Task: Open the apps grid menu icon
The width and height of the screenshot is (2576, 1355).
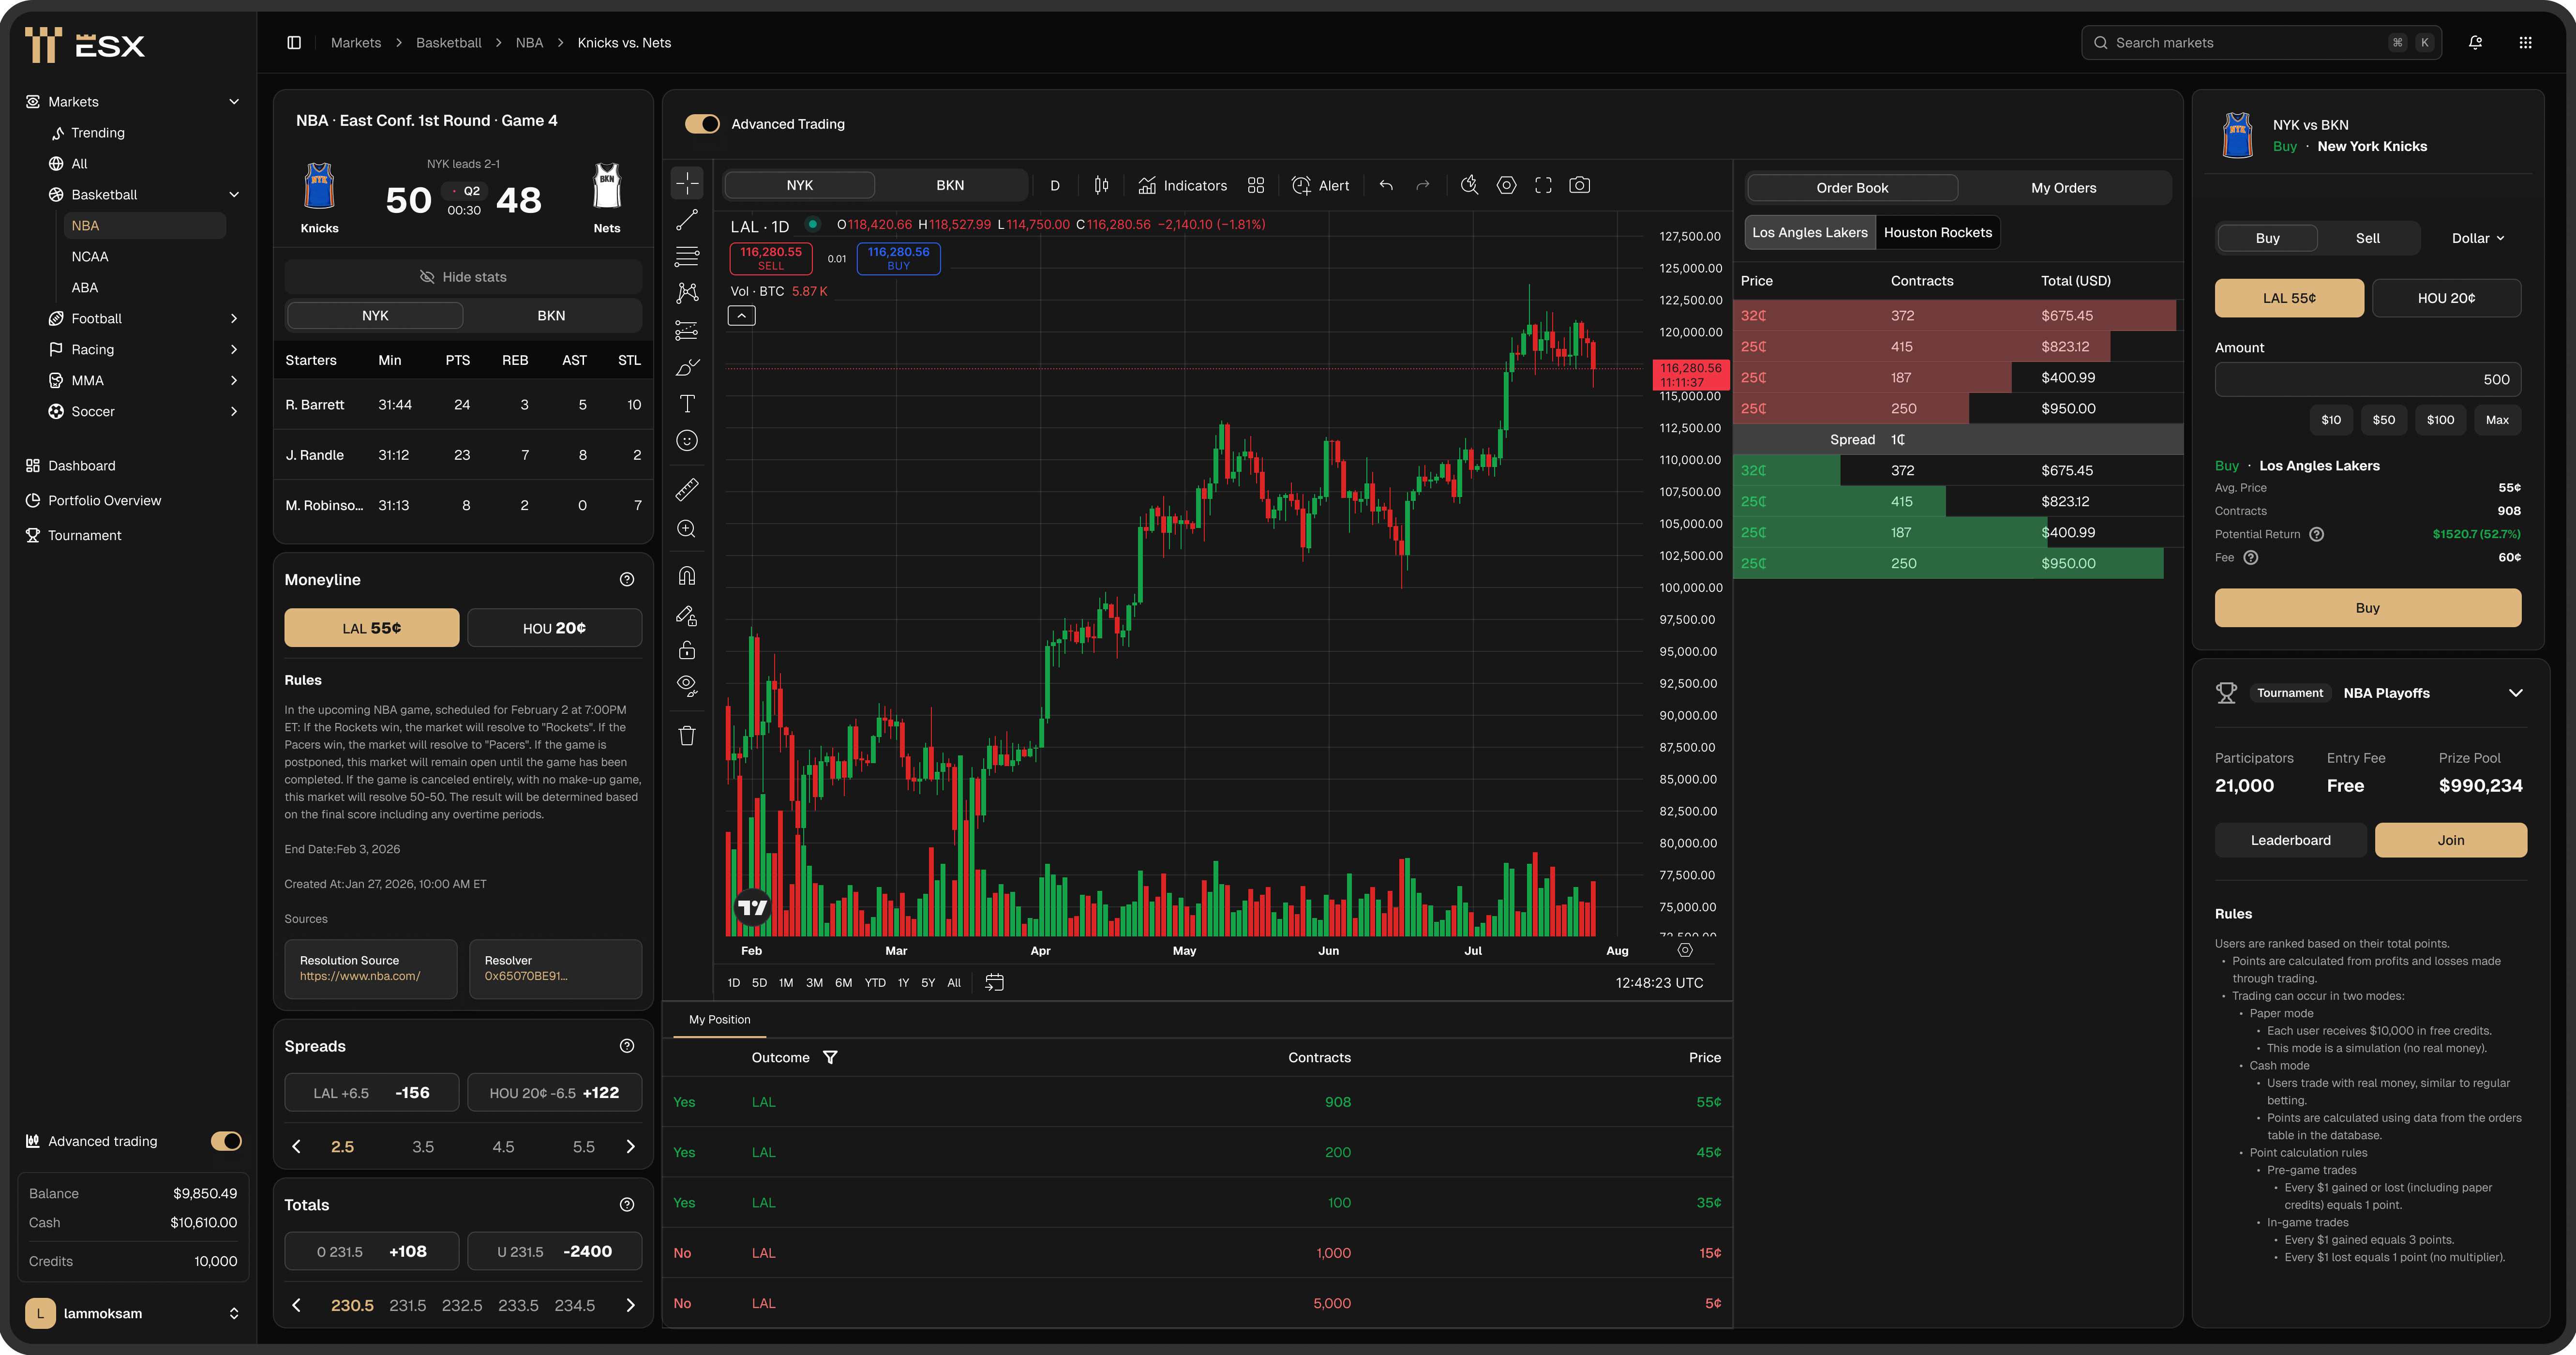Action: click(x=2525, y=43)
